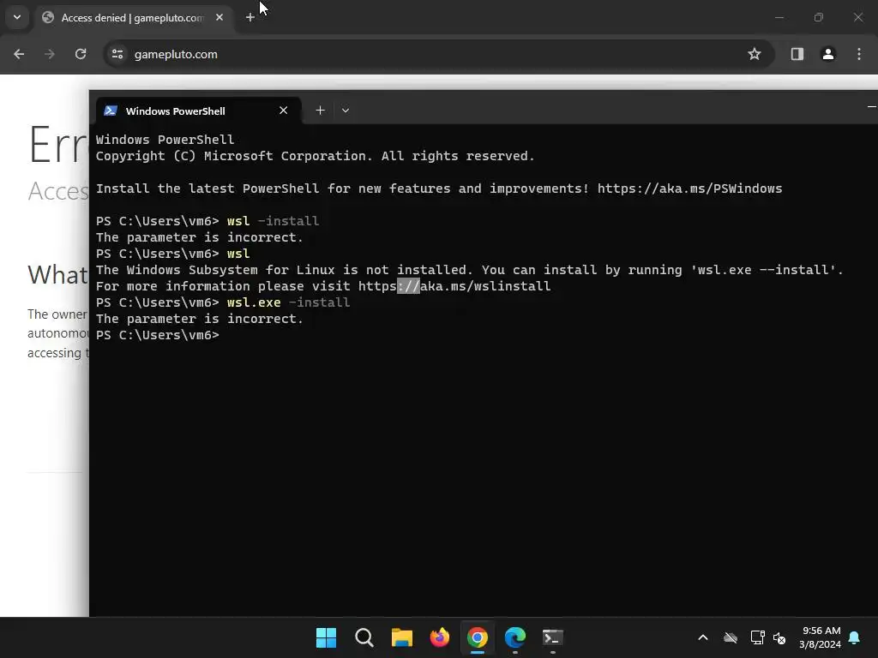Minimize the Chrome window
The width and height of the screenshot is (878, 658).
tap(779, 17)
